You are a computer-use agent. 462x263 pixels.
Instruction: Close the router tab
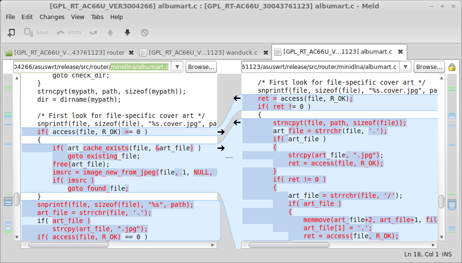pos(131,52)
